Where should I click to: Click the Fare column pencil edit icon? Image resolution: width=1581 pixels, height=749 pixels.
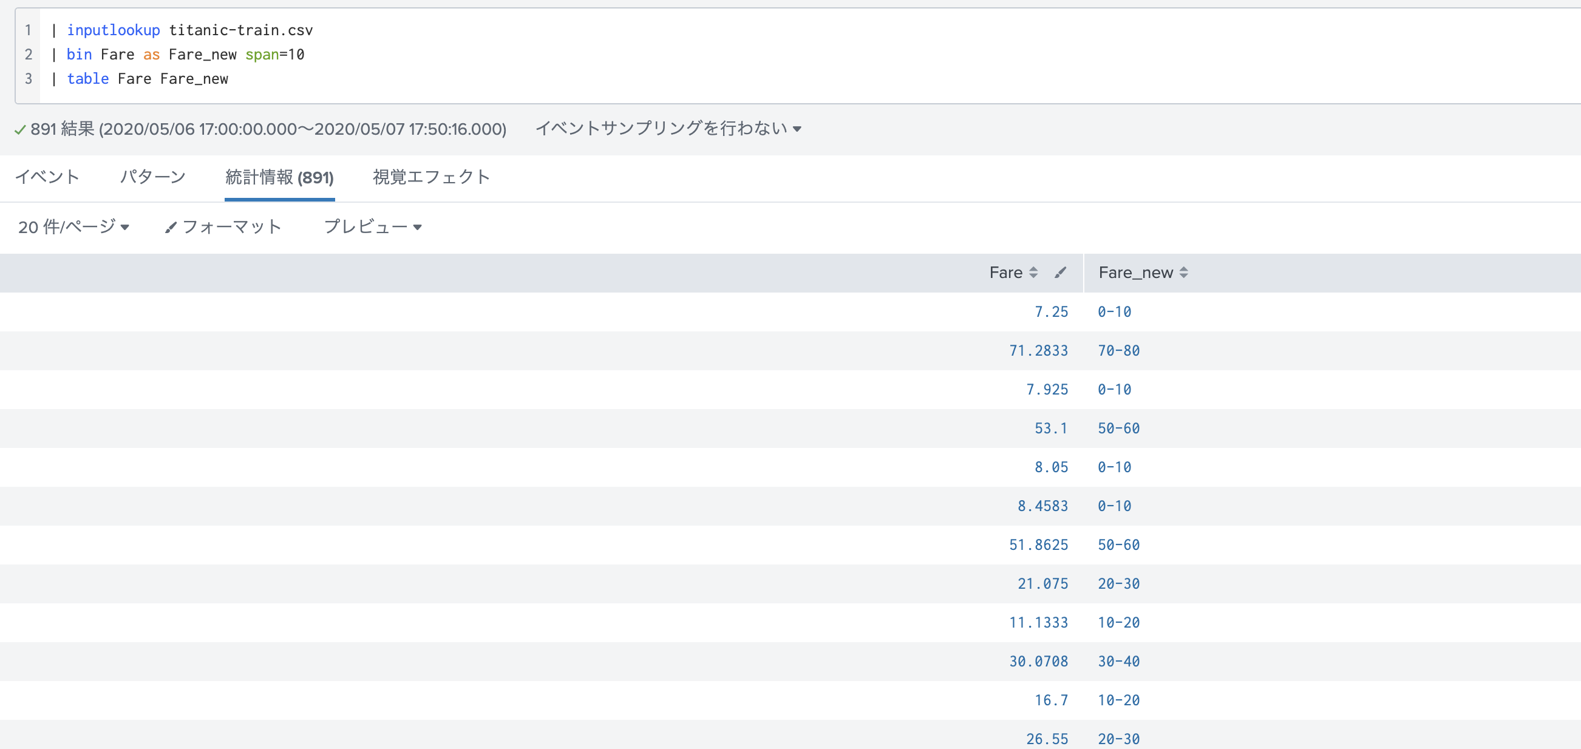(x=1060, y=273)
